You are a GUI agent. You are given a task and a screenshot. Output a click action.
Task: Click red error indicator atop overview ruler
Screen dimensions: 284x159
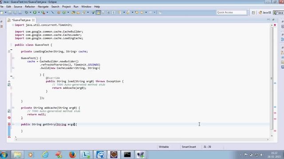click(275, 25)
